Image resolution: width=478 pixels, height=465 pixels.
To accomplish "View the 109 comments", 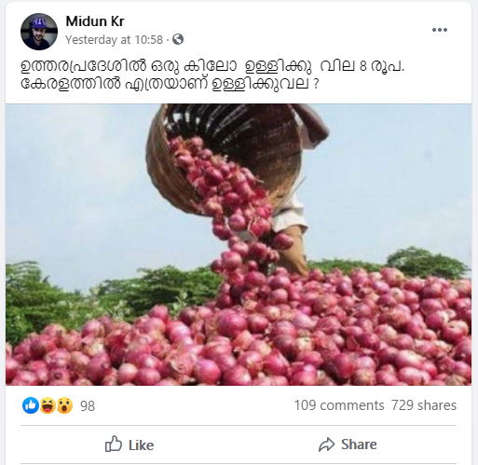I will 339,405.
